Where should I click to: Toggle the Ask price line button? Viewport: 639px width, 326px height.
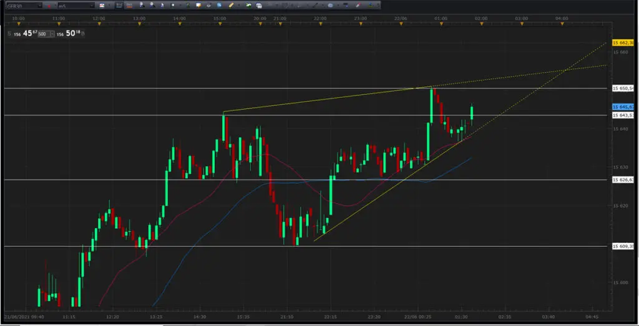point(129,5)
